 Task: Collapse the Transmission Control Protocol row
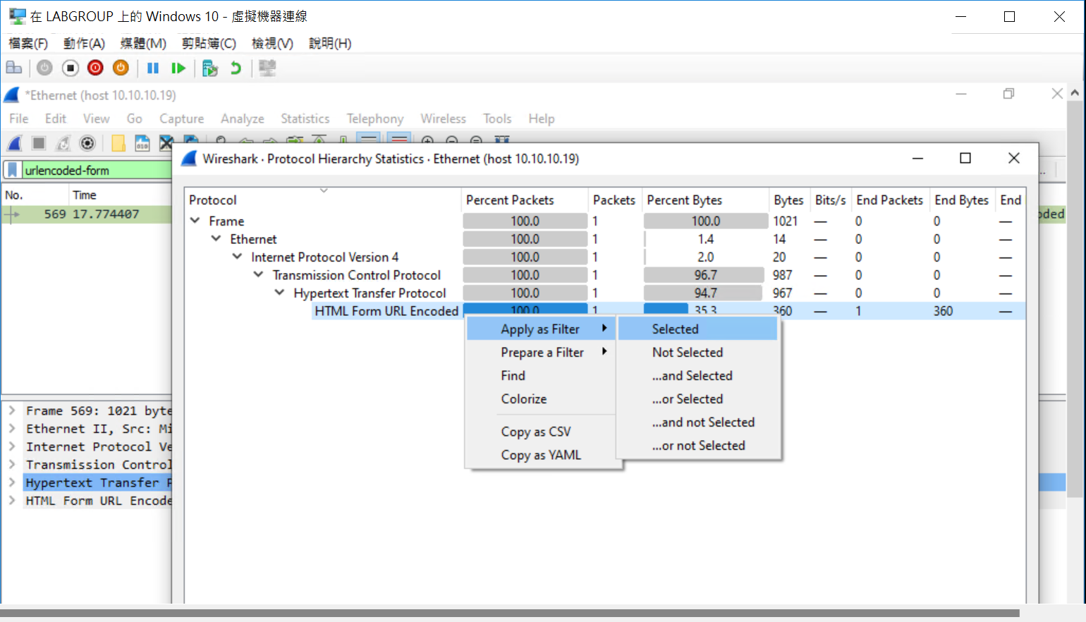click(259, 275)
